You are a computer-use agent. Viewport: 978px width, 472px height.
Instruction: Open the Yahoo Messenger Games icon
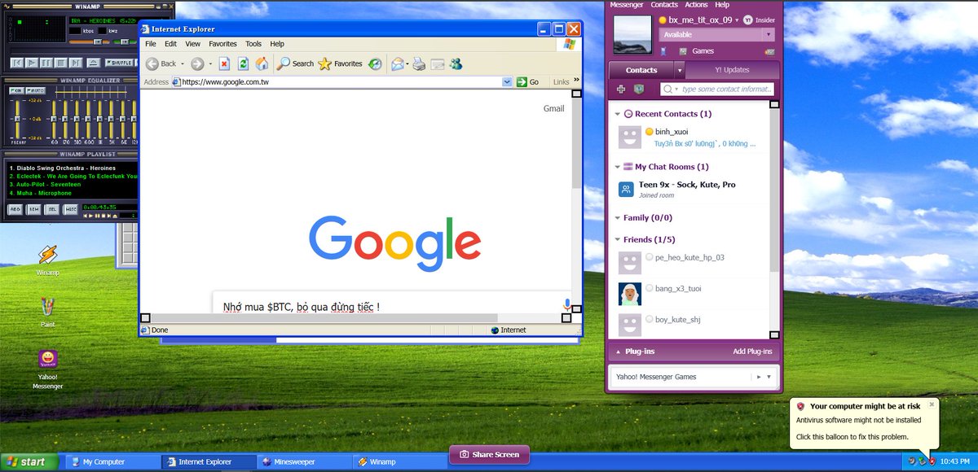(x=683, y=51)
